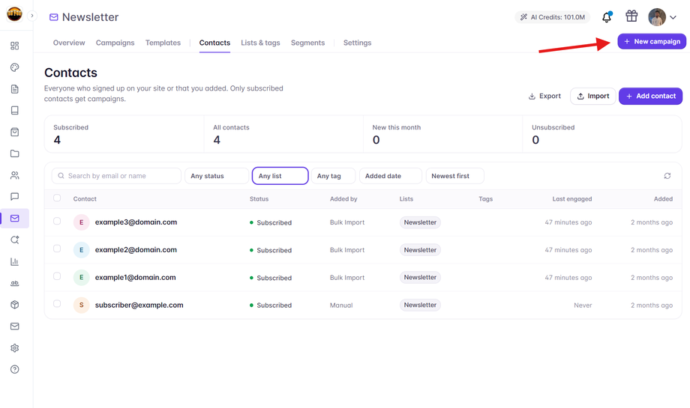Viewport: 690px width, 408px height.
Task: Open the settings gear icon in sidebar
Action: click(14, 348)
